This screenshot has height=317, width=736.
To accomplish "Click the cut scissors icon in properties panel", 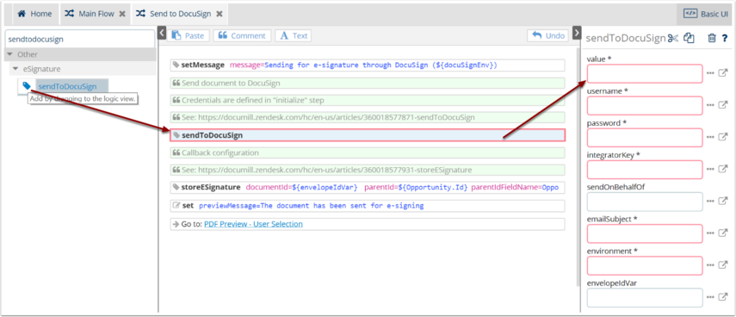I will (673, 39).
